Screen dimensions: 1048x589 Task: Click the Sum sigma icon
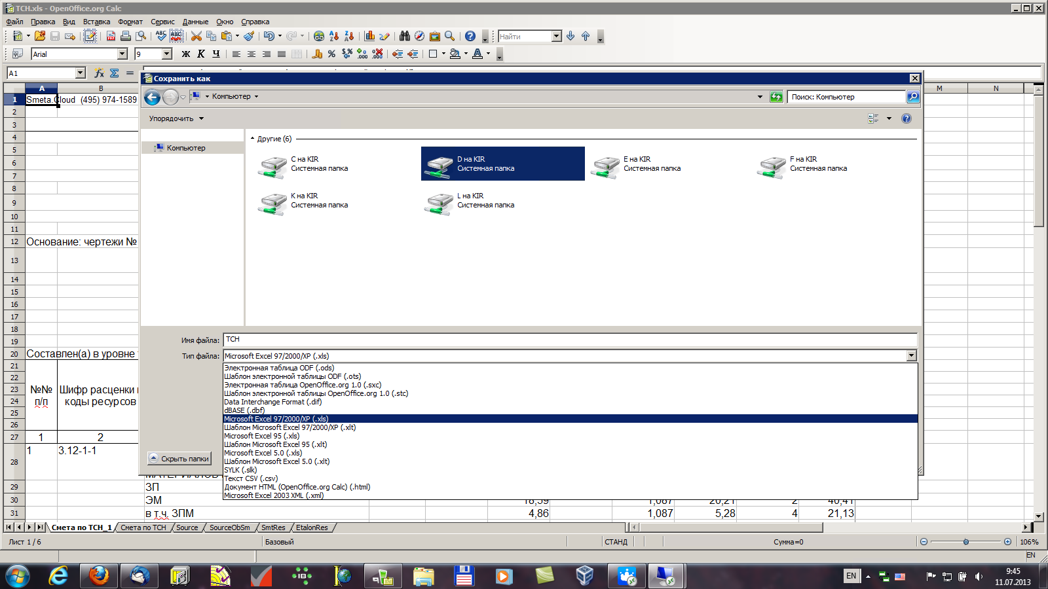point(115,73)
